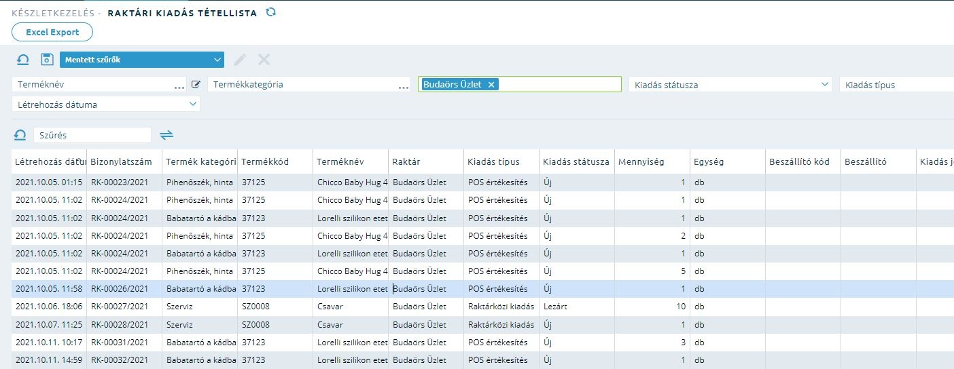Save the current filter with the disk icon
This screenshot has width=954, height=369.
[x=47, y=60]
